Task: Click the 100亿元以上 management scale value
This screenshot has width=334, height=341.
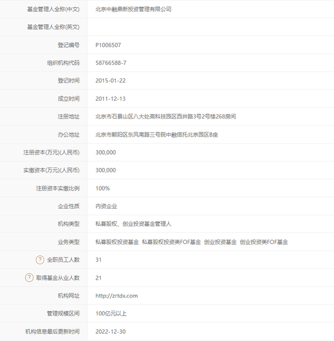Action: tap(111, 313)
